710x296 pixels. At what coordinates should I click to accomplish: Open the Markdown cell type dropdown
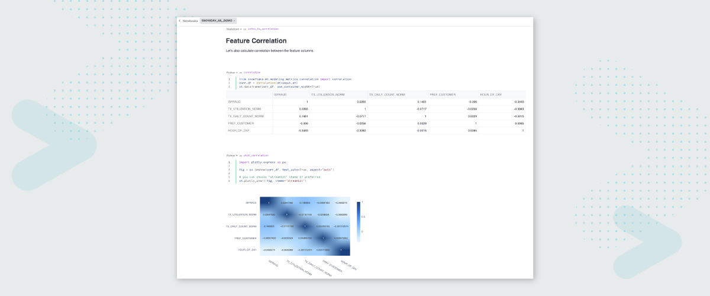[234, 28]
